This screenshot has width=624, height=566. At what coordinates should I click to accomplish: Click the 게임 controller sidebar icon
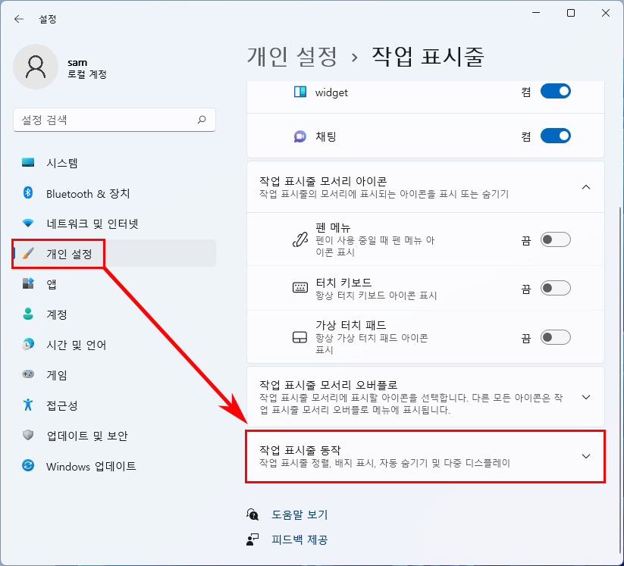[x=29, y=374]
